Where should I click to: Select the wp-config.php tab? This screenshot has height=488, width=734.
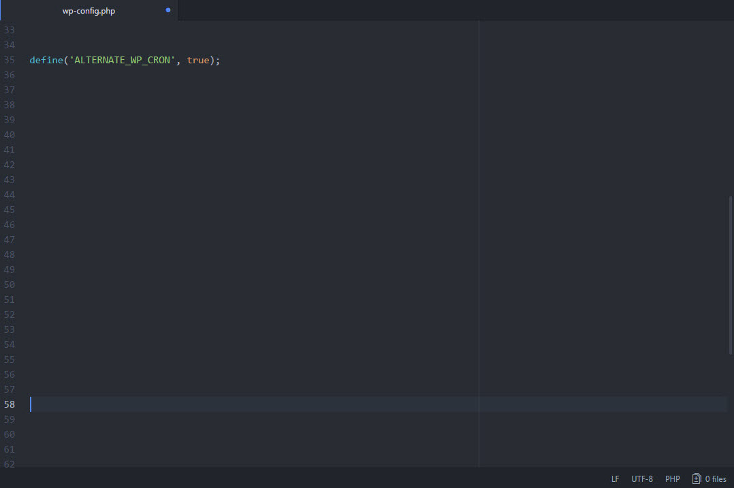89,10
